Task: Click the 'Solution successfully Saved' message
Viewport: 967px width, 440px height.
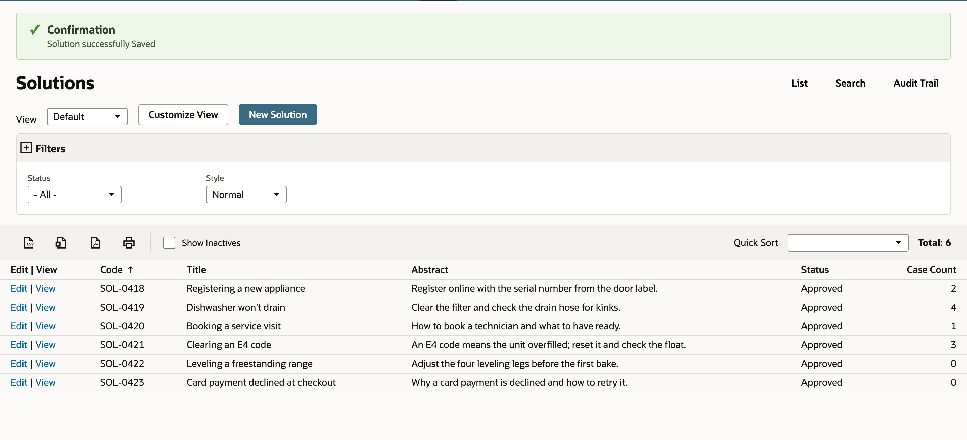Action: tap(101, 44)
